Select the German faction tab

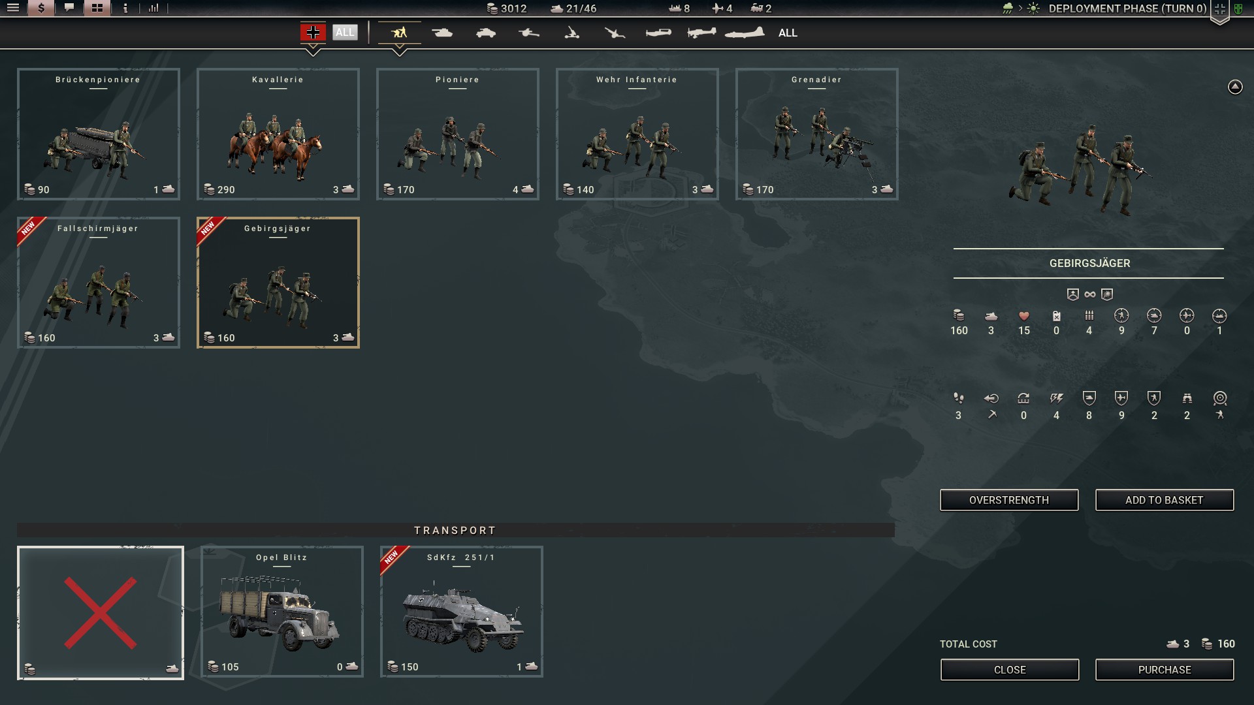[313, 32]
